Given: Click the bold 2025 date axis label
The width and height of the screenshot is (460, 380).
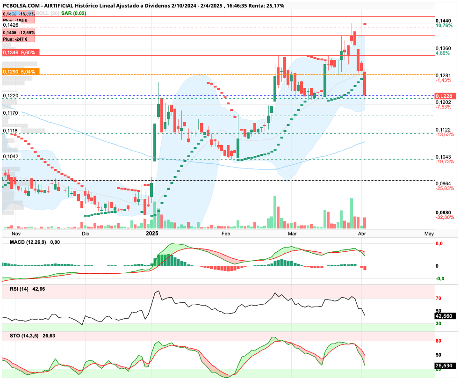Looking at the screenshot, I should (152, 234).
